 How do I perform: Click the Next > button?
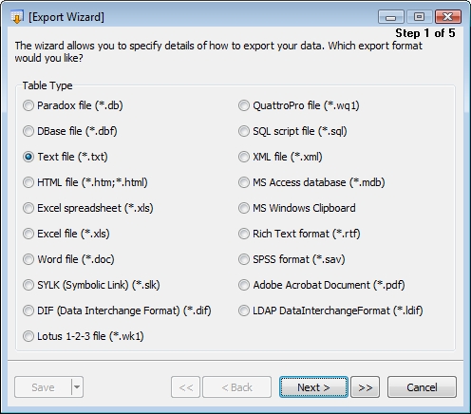313,387
